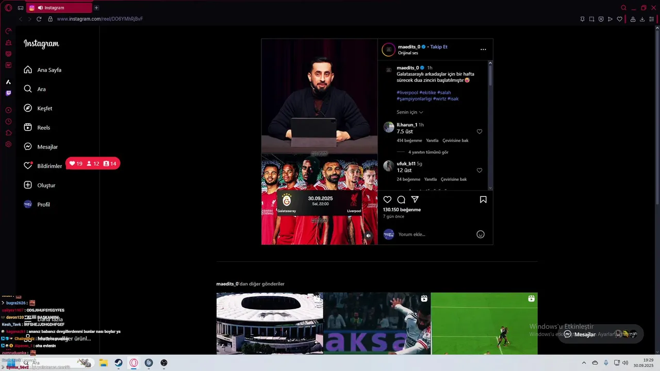The width and height of the screenshot is (660, 371).
Task: Open the taskbar clock showing 19:29
Action: (x=644, y=363)
